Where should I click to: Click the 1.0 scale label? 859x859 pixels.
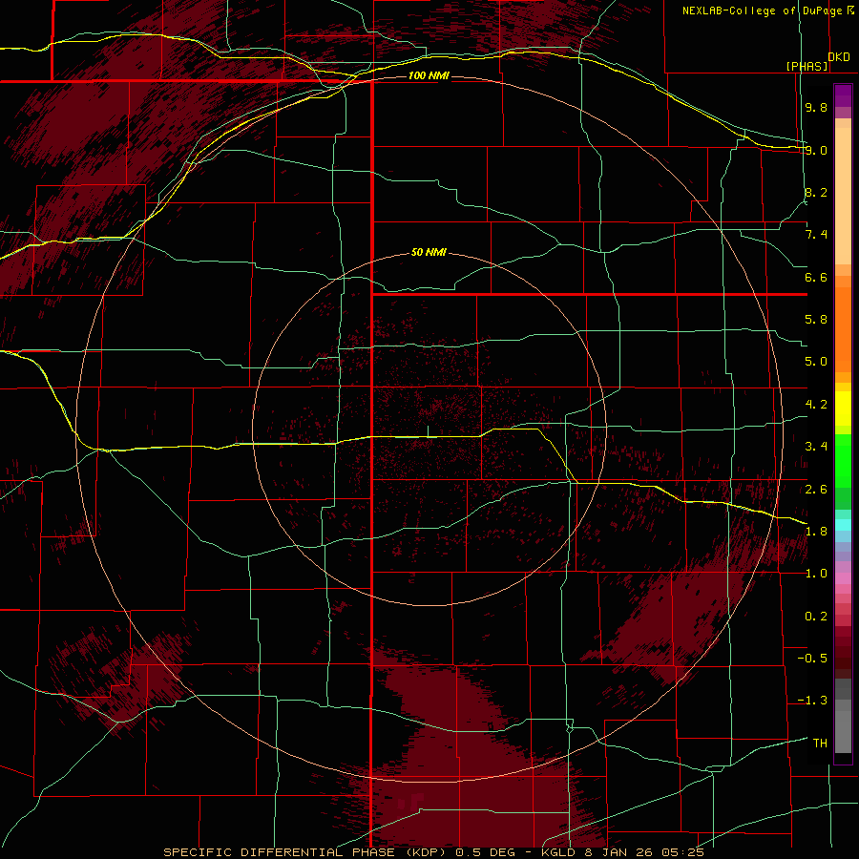coord(816,574)
